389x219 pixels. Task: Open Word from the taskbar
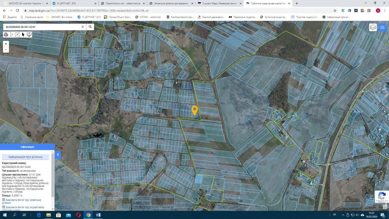(x=98, y=215)
